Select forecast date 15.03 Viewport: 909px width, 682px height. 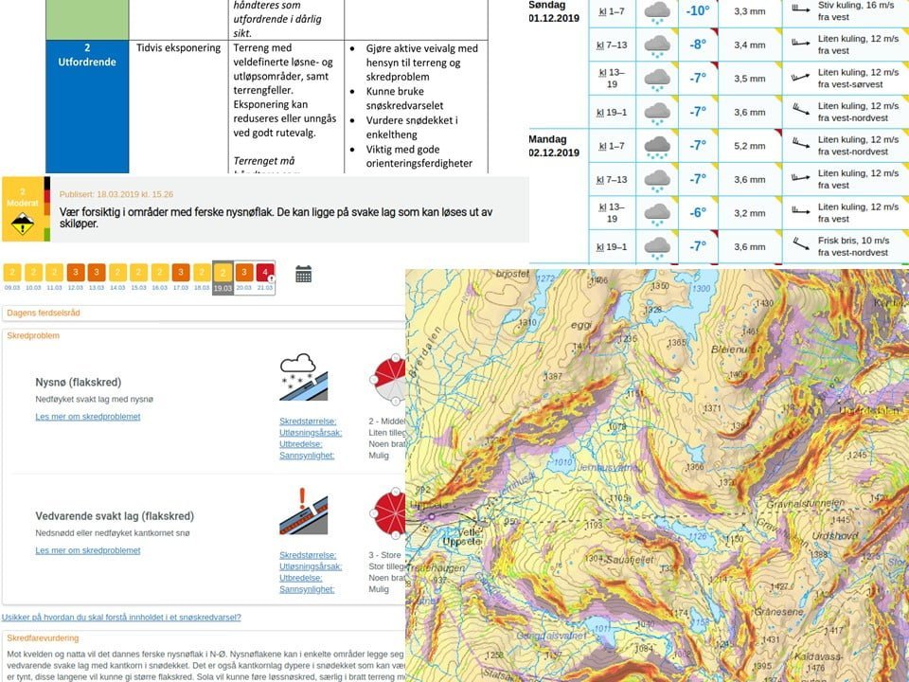[138, 276]
